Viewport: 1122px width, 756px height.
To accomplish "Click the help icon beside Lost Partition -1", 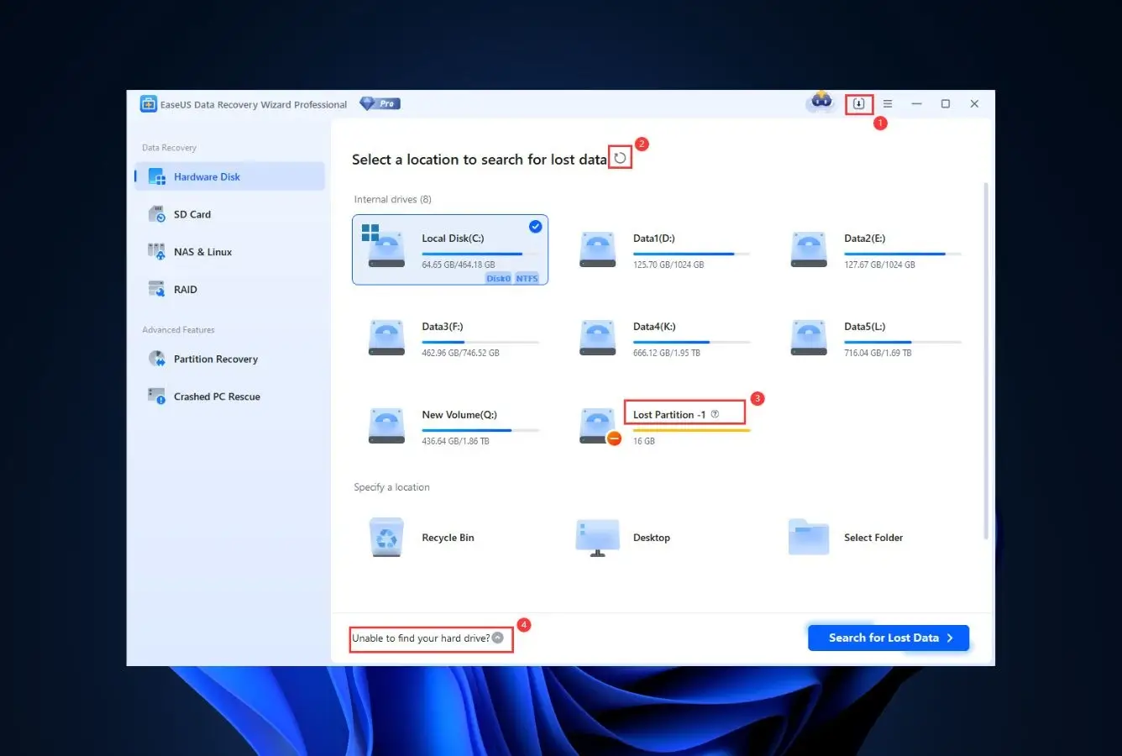I will tap(715, 414).
